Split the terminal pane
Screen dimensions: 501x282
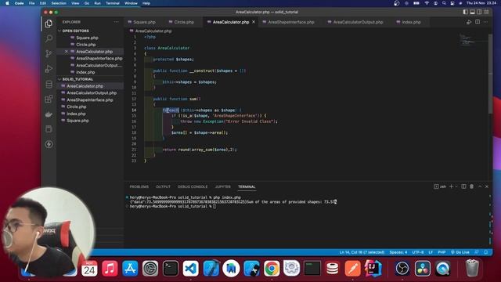463,186
